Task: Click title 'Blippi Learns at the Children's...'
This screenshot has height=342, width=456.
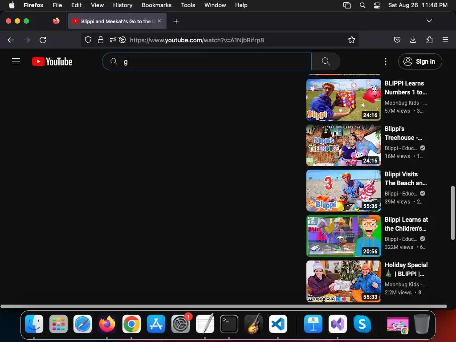Action: [406, 224]
